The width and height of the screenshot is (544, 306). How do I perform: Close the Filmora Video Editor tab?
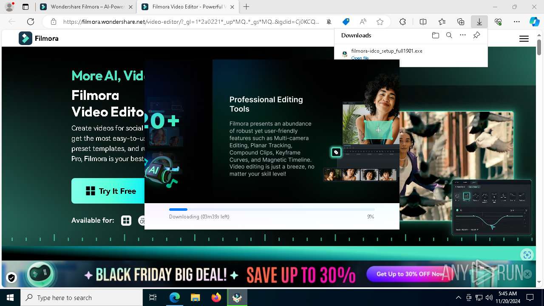coord(232,7)
